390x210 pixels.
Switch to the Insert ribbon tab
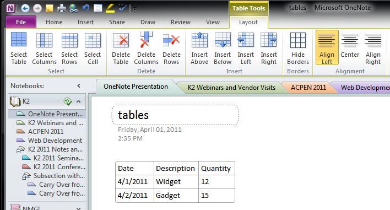tap(85, 22)
